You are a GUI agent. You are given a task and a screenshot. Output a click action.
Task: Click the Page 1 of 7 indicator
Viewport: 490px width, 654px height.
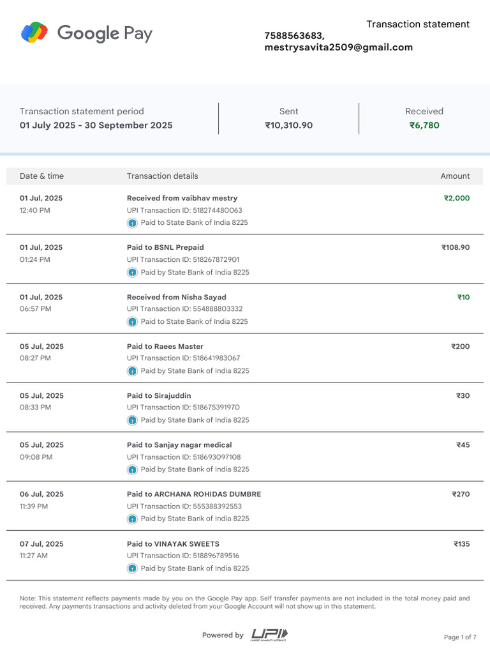pyautogui.click(x=460, y=637)
